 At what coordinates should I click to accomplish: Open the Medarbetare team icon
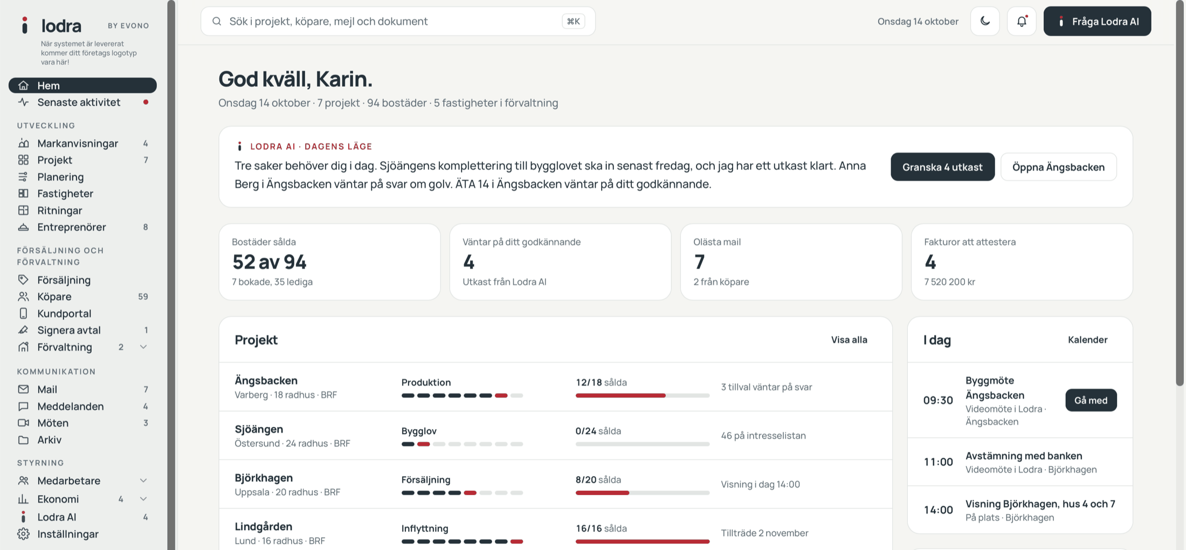pos(23,480)
